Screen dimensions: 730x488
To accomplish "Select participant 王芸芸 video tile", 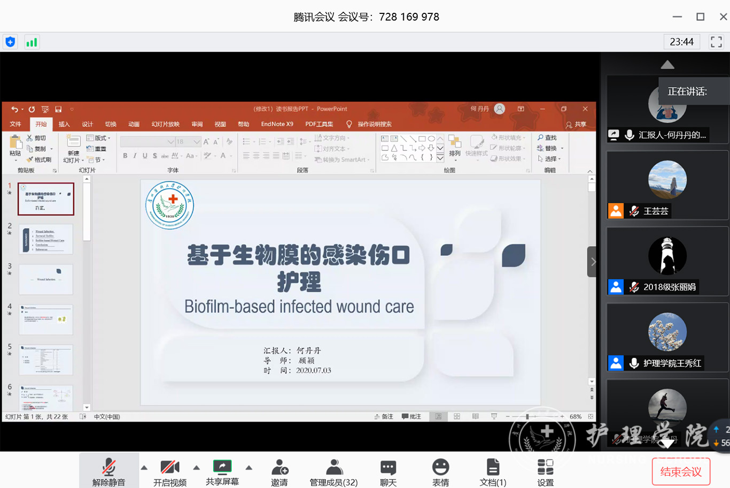I will tap(667, 185).
